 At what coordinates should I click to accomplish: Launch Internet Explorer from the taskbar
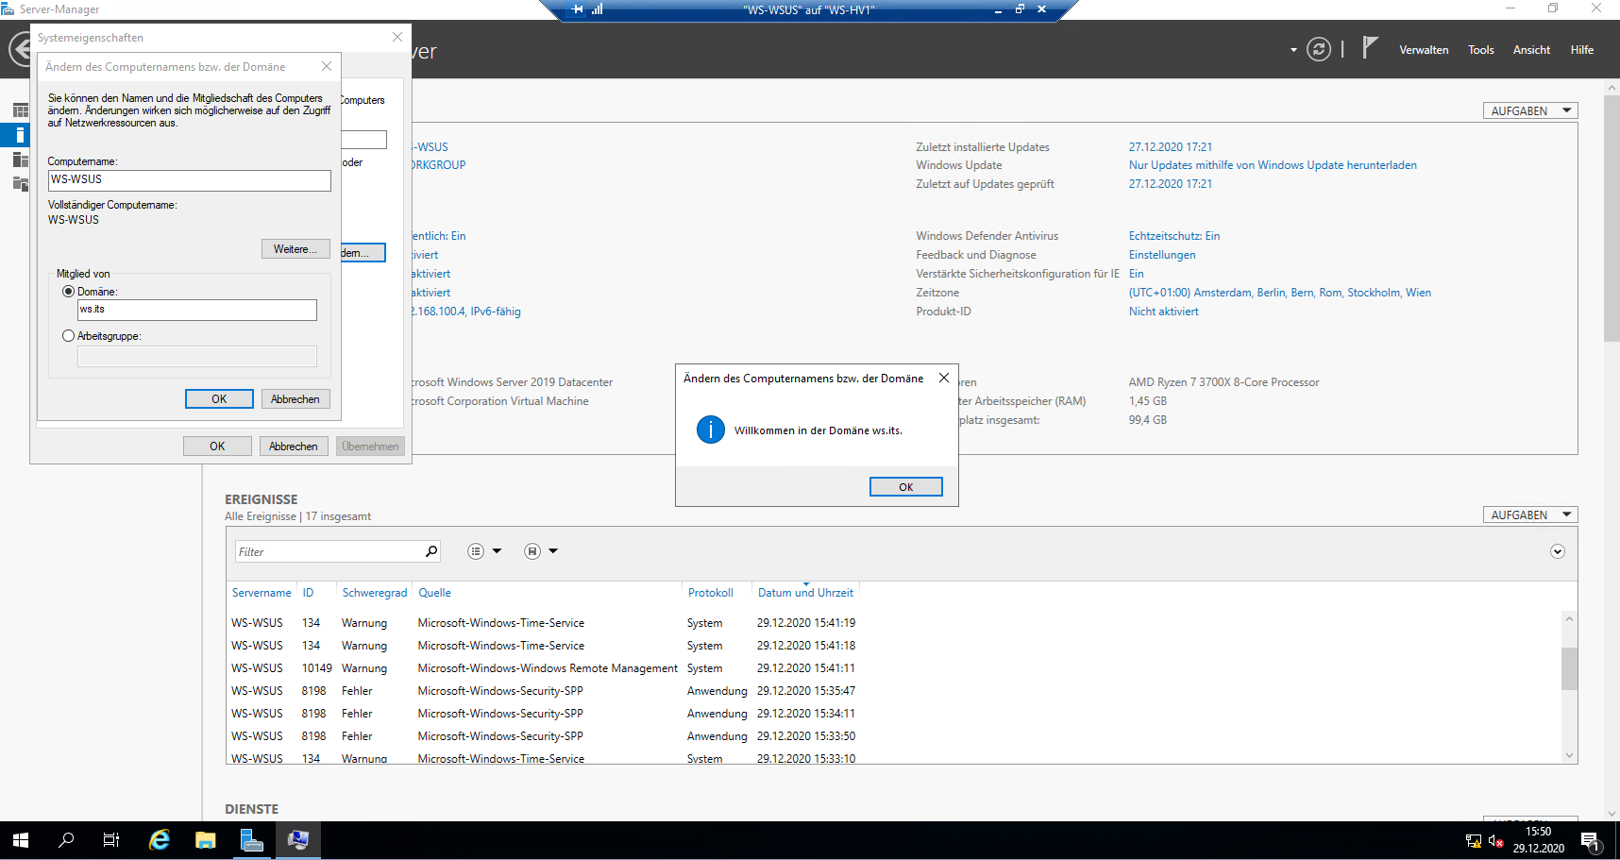click(x=160, y=840)
